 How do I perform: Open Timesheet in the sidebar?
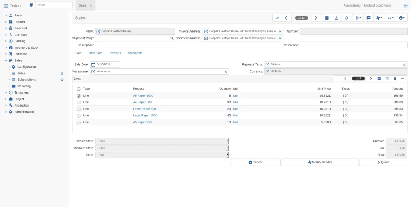[22, 92]
